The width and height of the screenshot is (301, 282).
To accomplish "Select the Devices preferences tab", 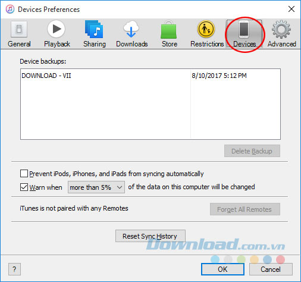I will 244,34.
